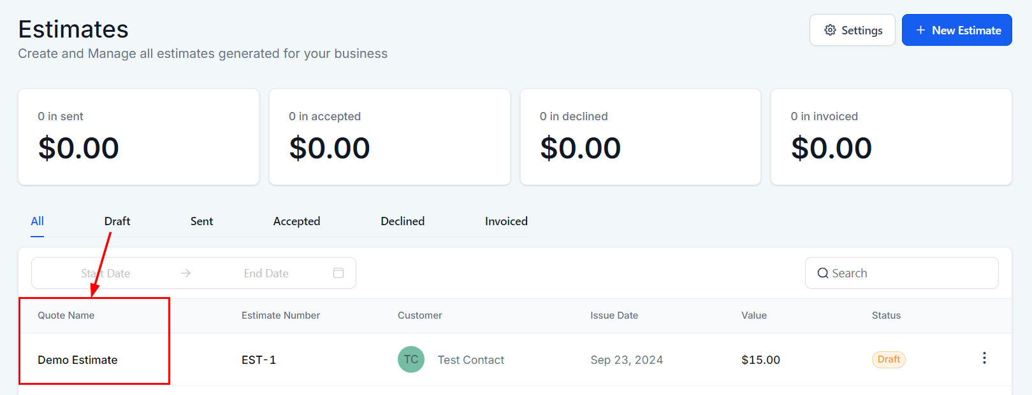Viewport: 1032px width, 395px height.
Task: Click the TC customer avatar
Action: 411,359
